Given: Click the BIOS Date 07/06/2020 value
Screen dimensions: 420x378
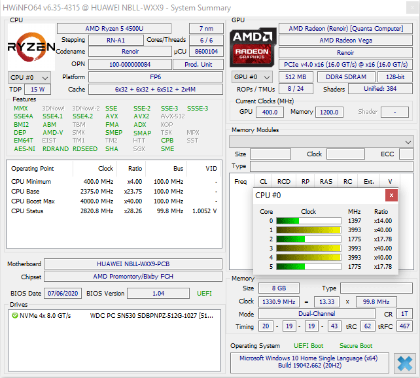Looking at the screenshot, I should pos(63,294).
